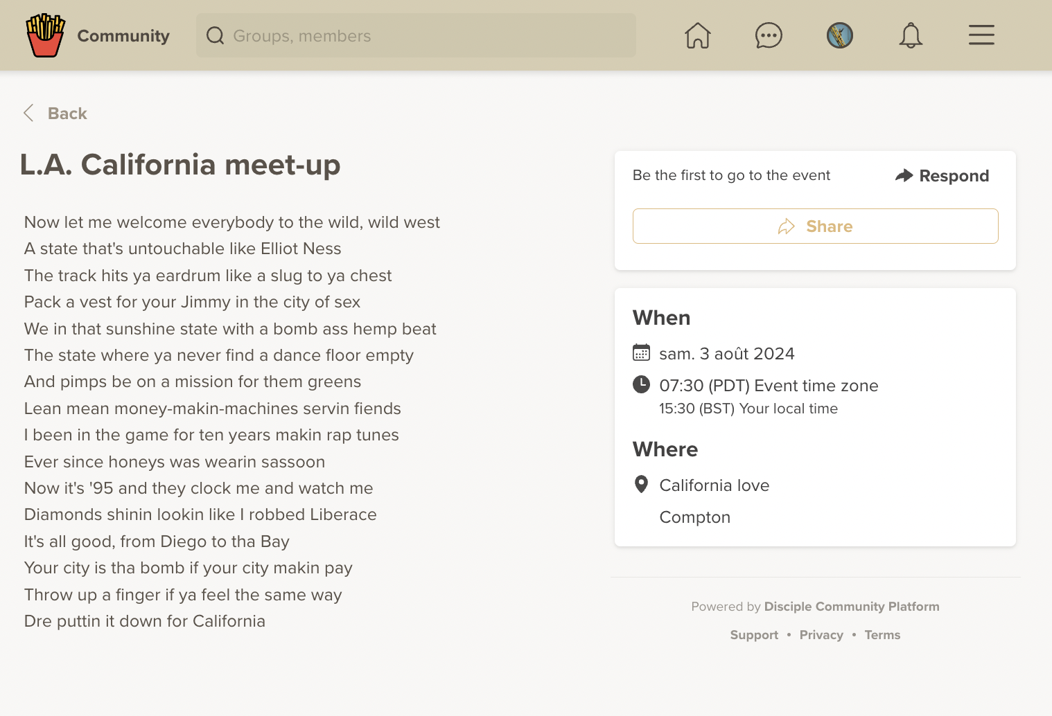The height and width of the screenshot is (716, 1052).
Task: Open the Support footer link
Action: pyautogui.click(x=754, y=635)
